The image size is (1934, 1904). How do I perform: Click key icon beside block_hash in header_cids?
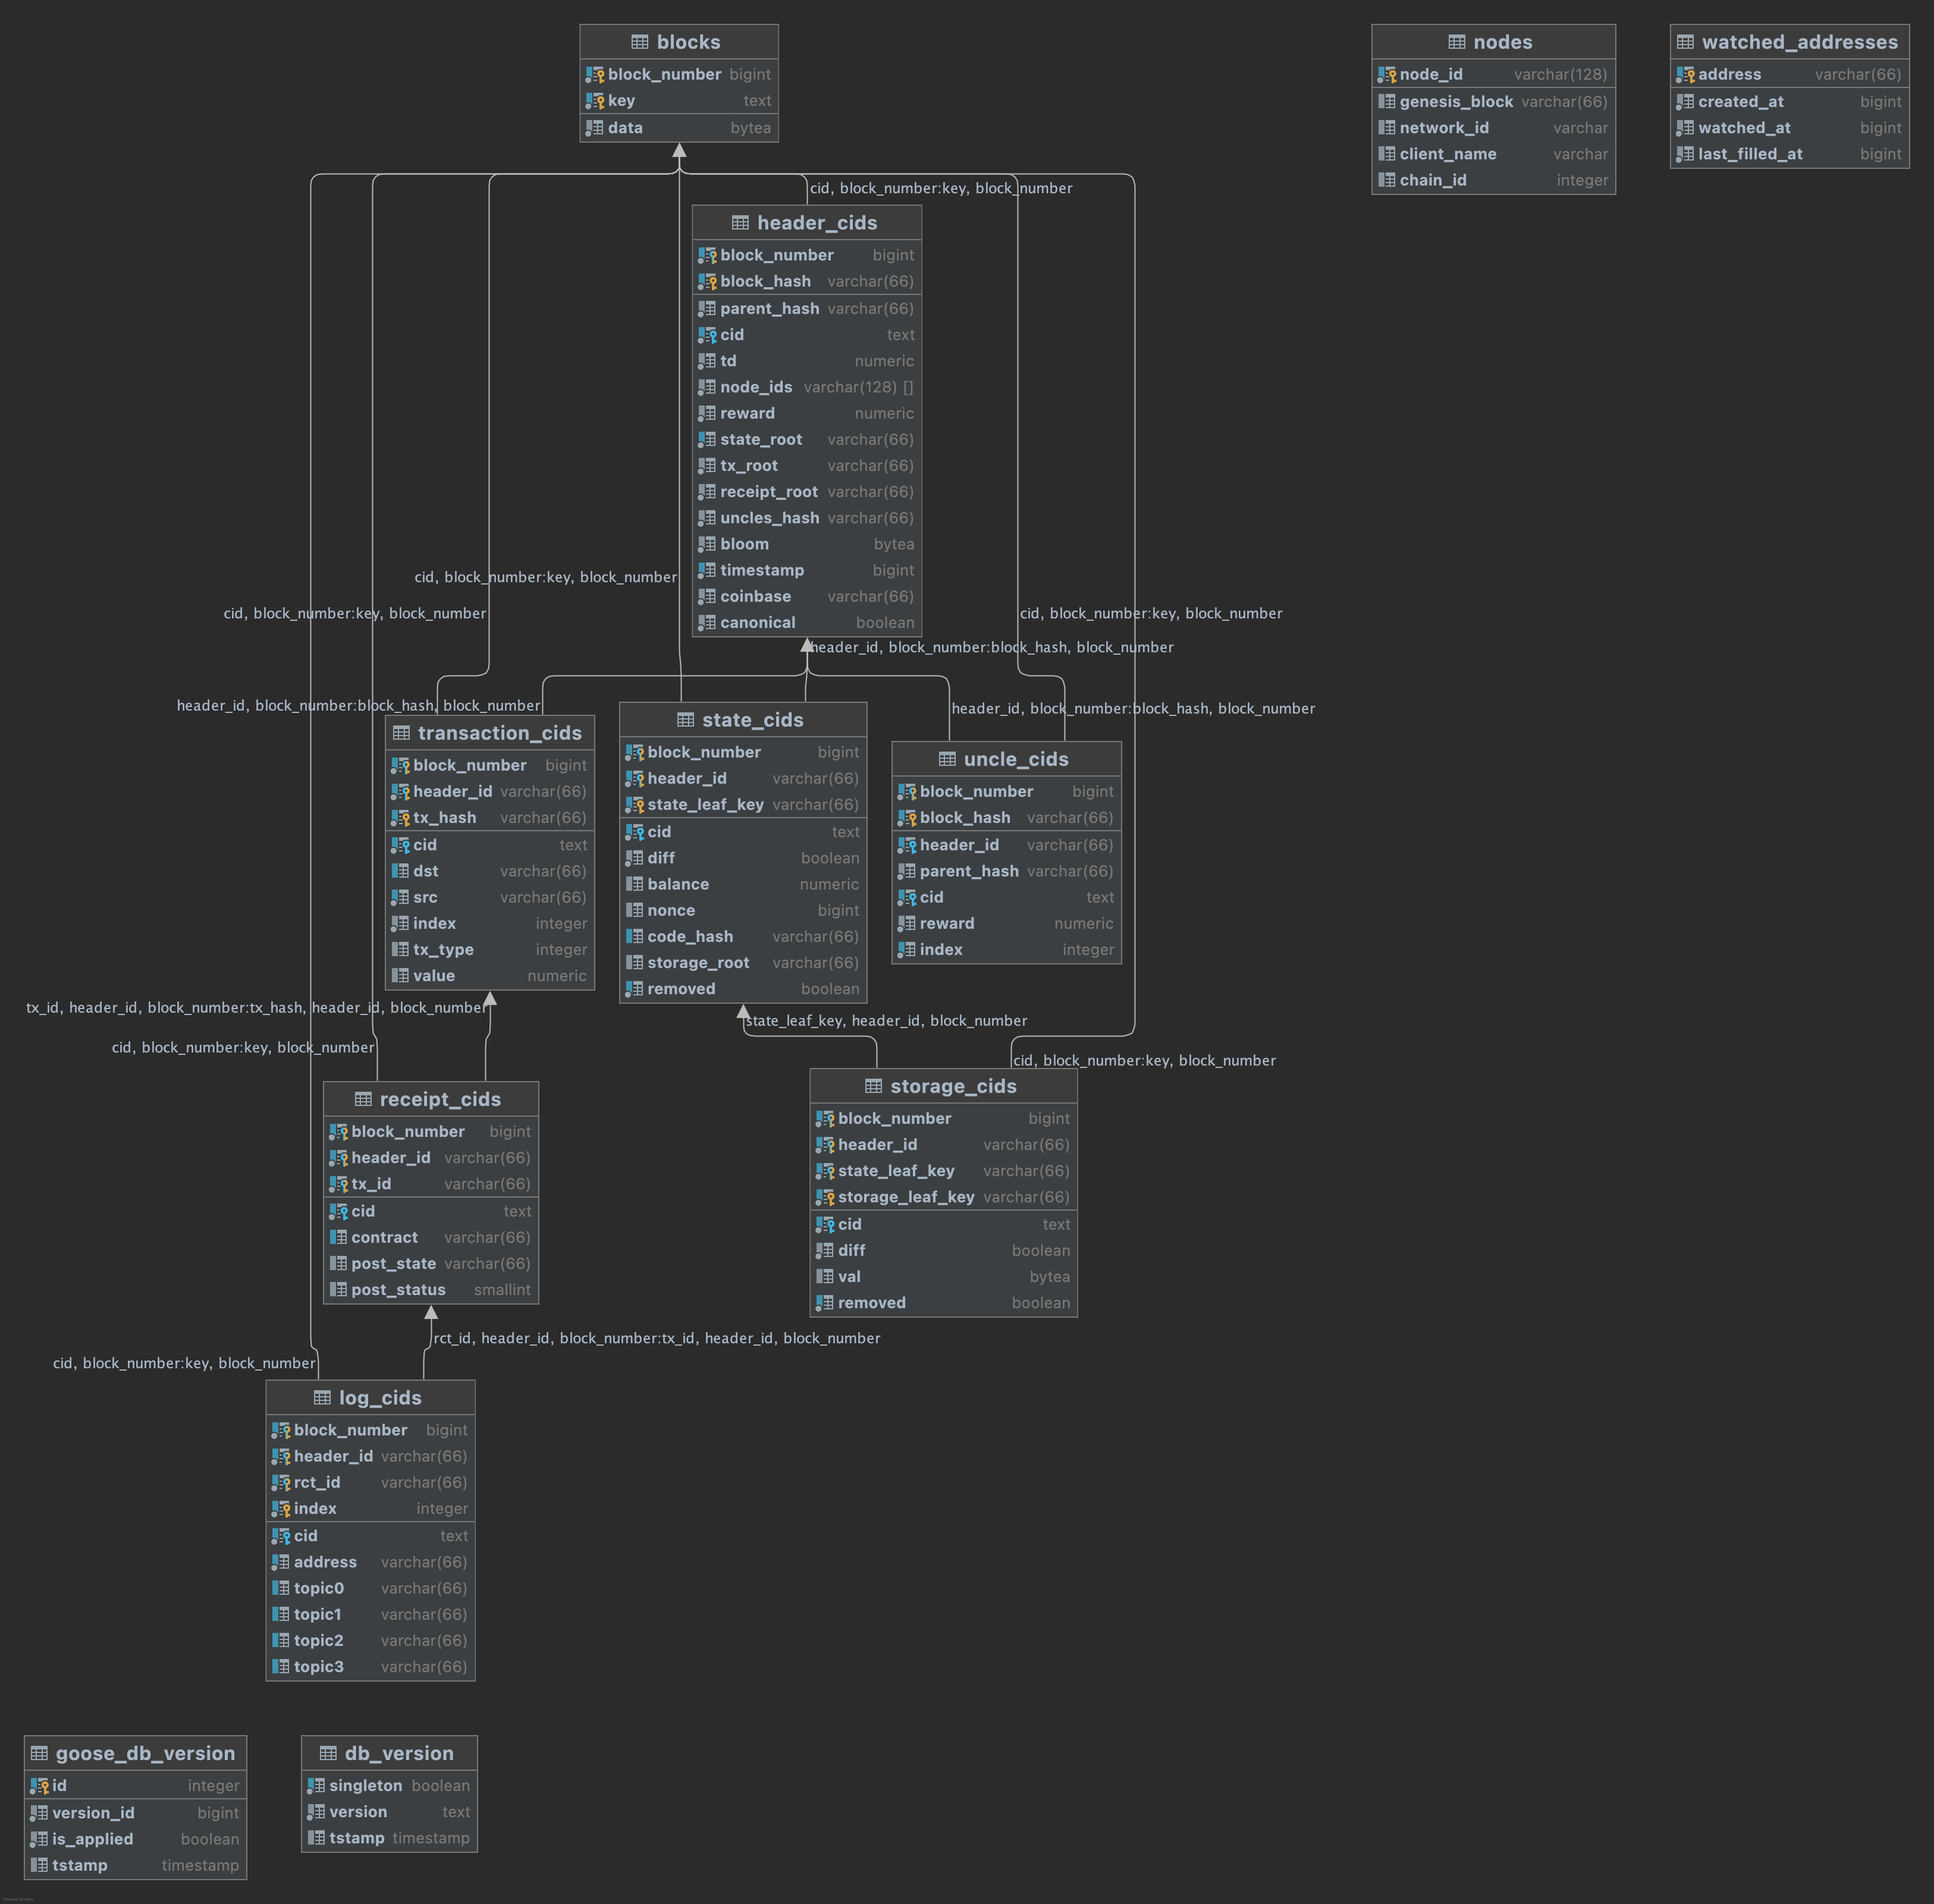coord(707,281)
